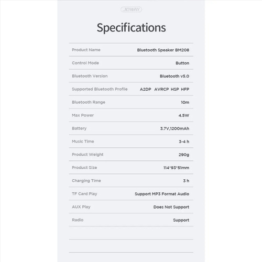Select the Product Name label
The image size is (262, 262).
tap(86, 50)
